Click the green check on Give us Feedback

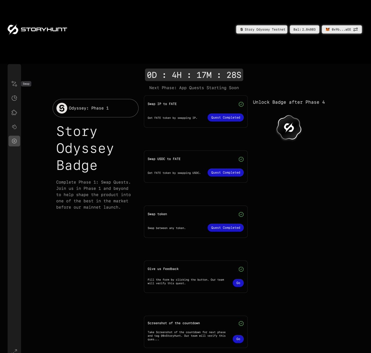coord(241,269)
